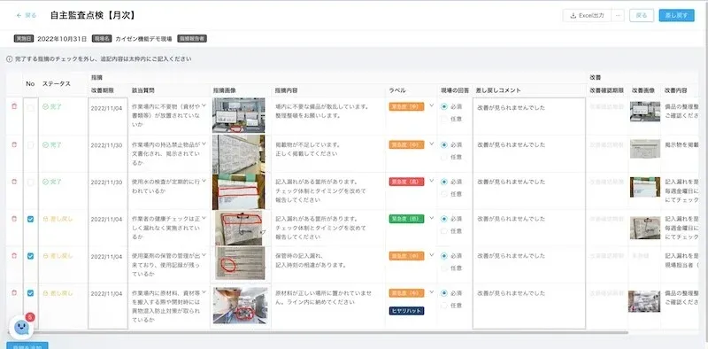Image resolution: width=708 pixels, height=349 pixels.
Task: Open the 指摘画像 thumbnail in 不要物 row
Action: coord(239,115)
